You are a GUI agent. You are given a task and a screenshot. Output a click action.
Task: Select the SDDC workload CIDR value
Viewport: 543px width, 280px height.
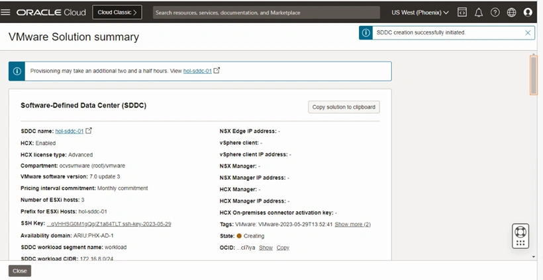coord(95,258)
